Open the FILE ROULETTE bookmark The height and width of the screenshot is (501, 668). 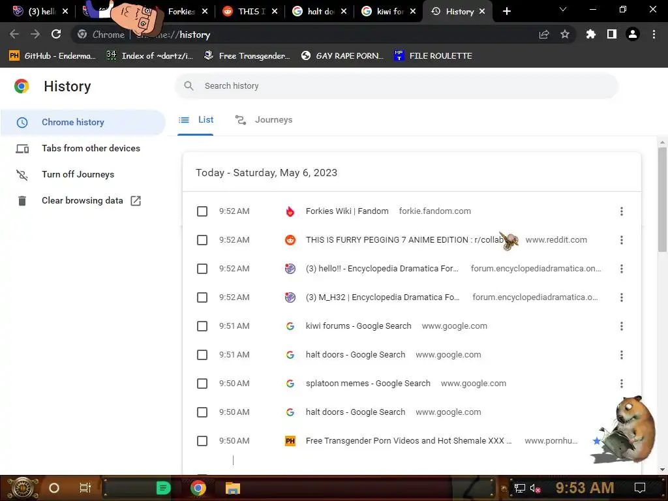[x=433, y=56]
